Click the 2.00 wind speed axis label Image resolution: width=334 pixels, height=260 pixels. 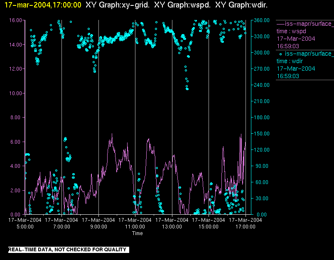[x=16, y=190]
